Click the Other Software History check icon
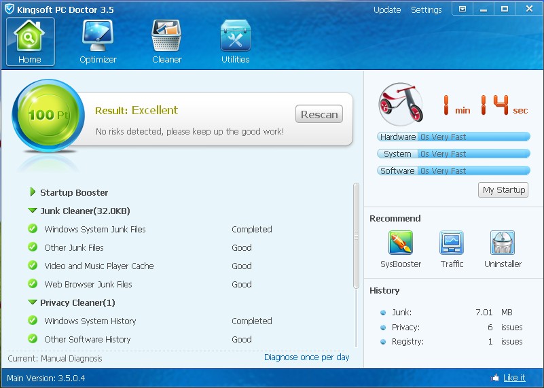 tap(33, 338)
